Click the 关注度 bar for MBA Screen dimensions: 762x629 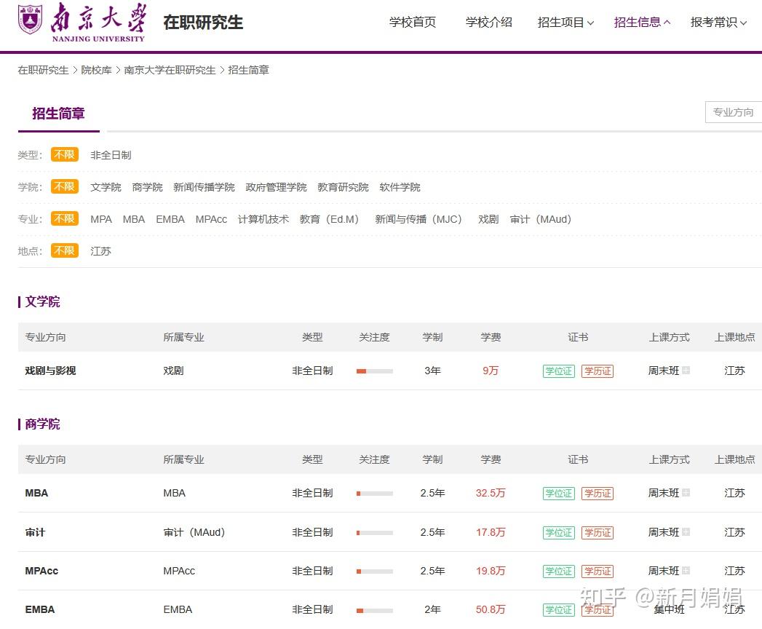[374, 494]
